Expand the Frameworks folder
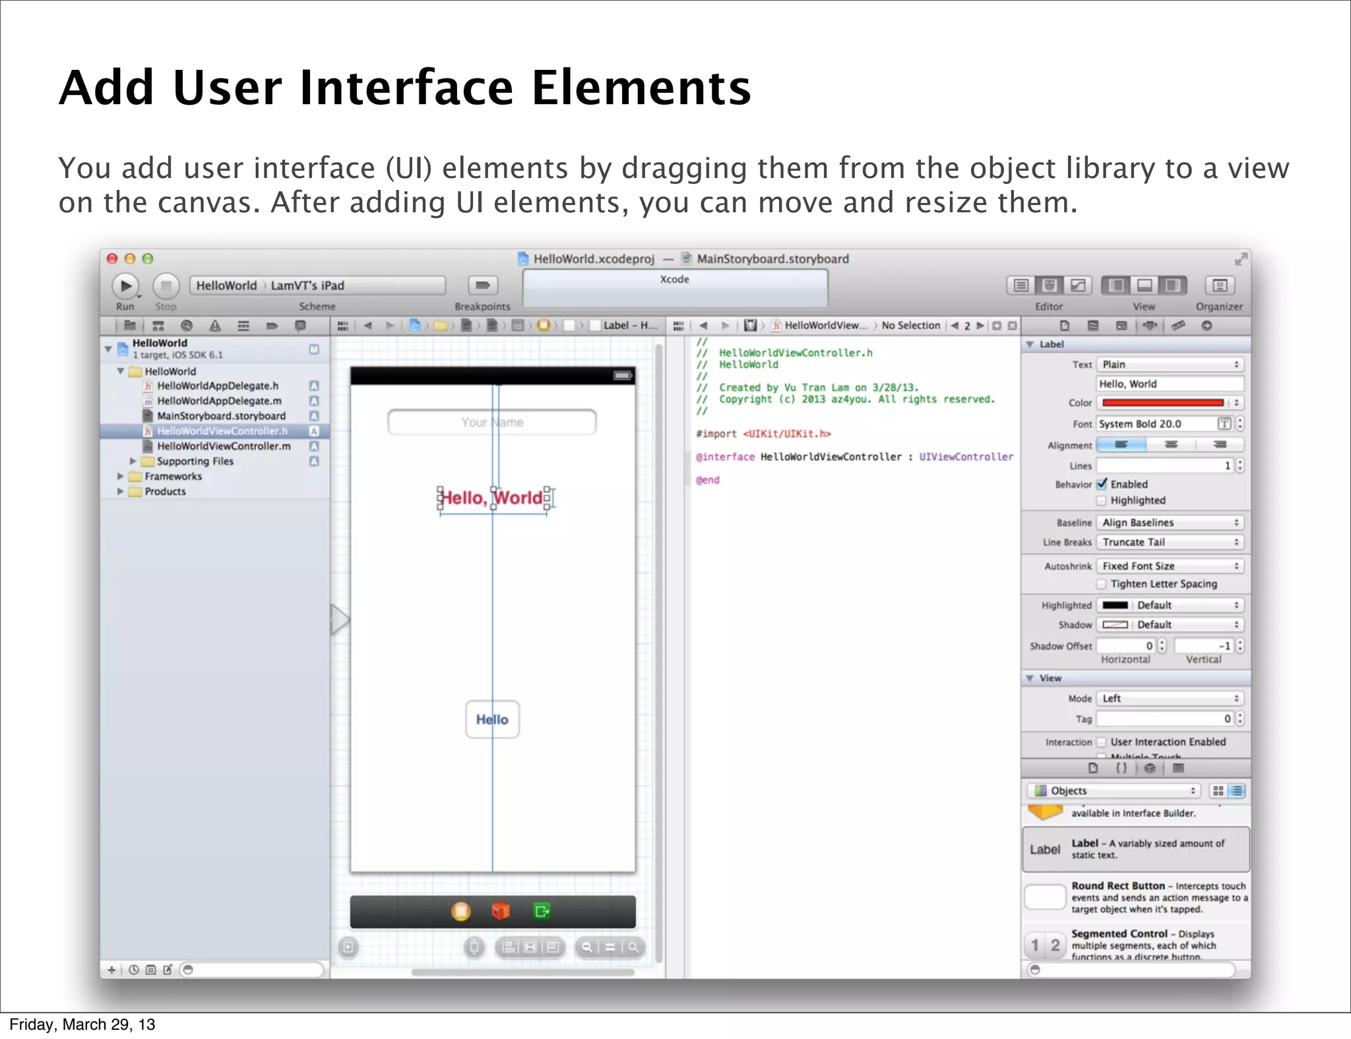The image size is (1351, 1039). tap(120, 477)
